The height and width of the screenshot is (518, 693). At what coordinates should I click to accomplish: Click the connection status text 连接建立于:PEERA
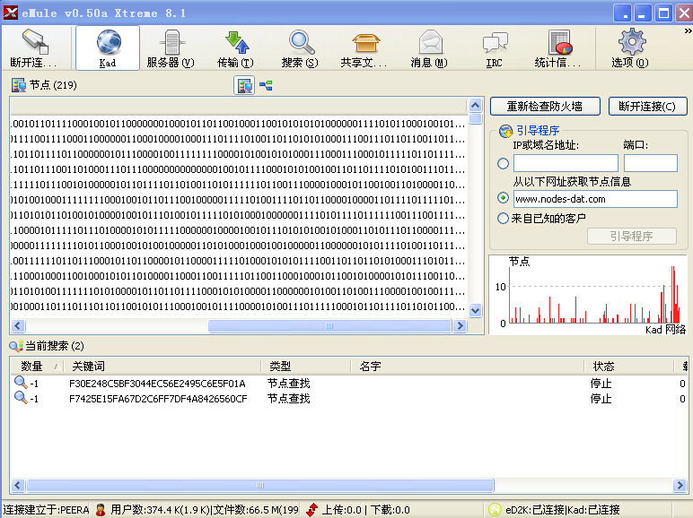(46, 510)
